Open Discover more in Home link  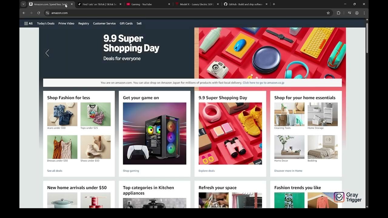(288, 171)
